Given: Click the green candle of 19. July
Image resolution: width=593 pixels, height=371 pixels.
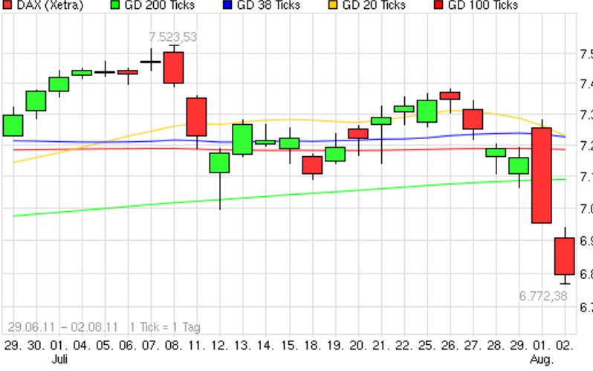Looking at the screenshot, I should click(335, 155).
